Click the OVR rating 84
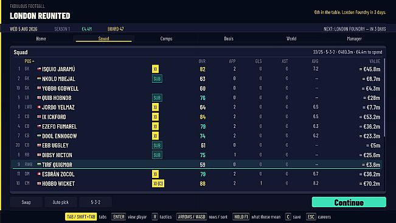Screen dimensions: 396x223 [203, 117]
